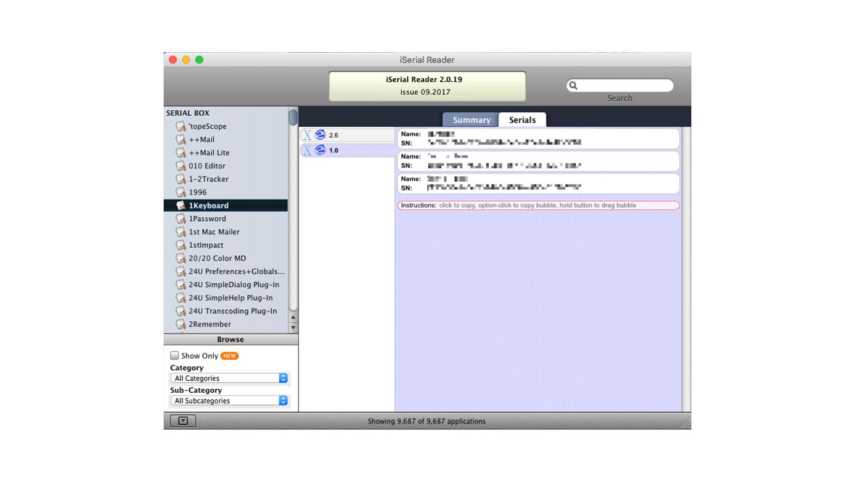This screenshot has width=855, height=481.
Task: Toggle the drawer button in bottom bar
Action: coord(183,421)
